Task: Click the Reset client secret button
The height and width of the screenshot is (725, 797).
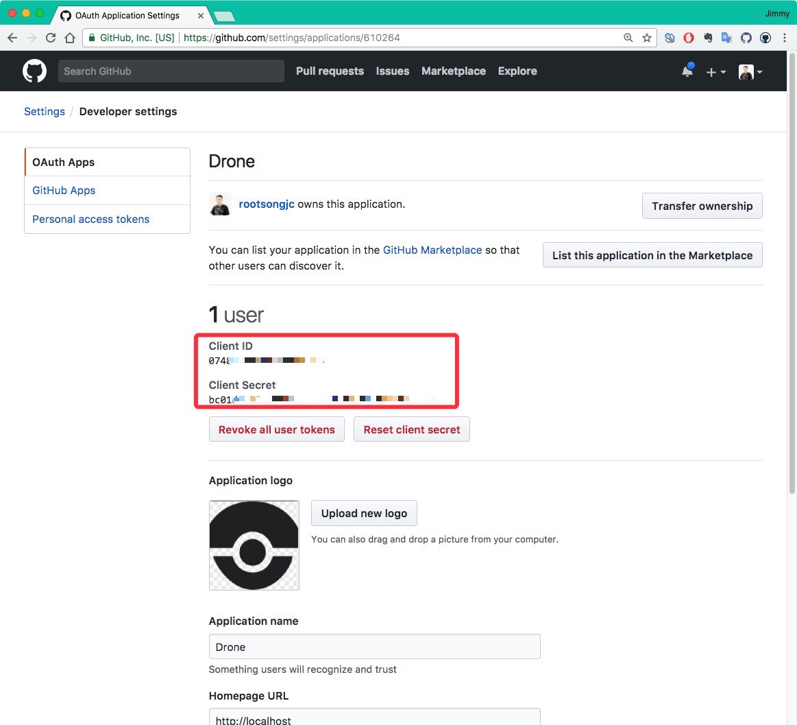Action: [411, 429]
